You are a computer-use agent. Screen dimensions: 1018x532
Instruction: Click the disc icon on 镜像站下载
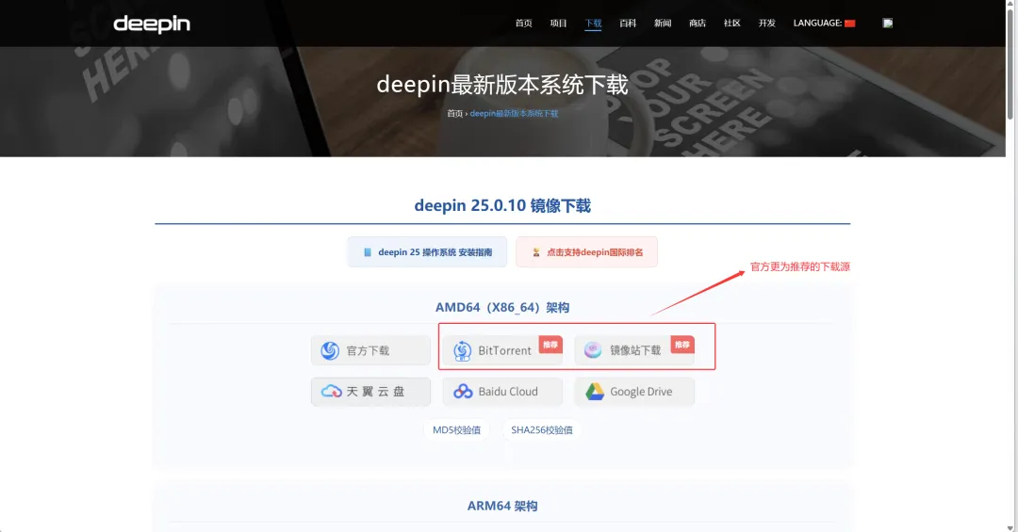[x=593, y=350]
